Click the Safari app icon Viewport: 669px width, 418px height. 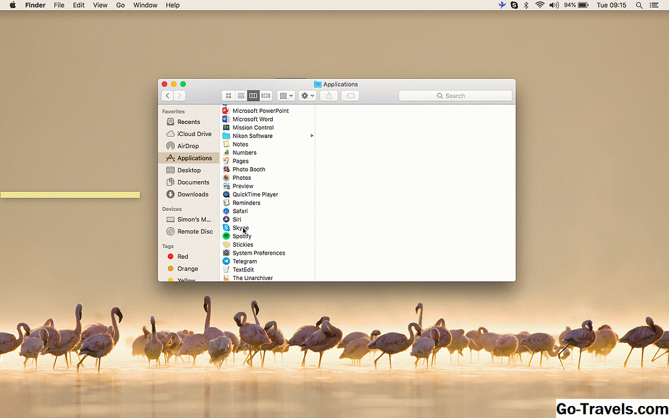226,211
